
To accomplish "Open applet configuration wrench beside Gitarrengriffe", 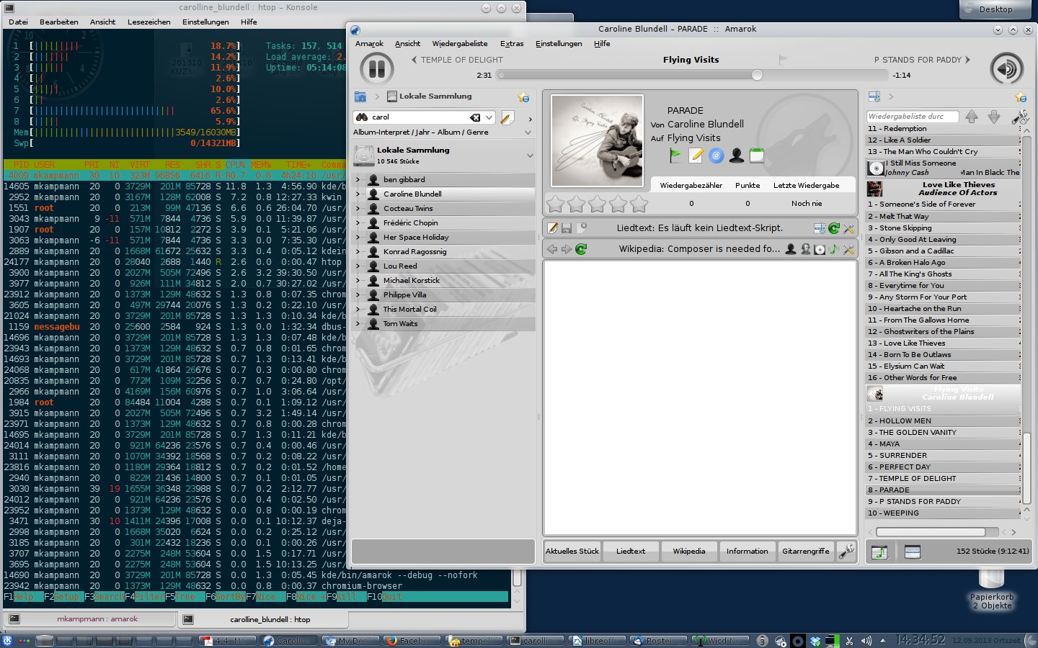I will point(847,552).
